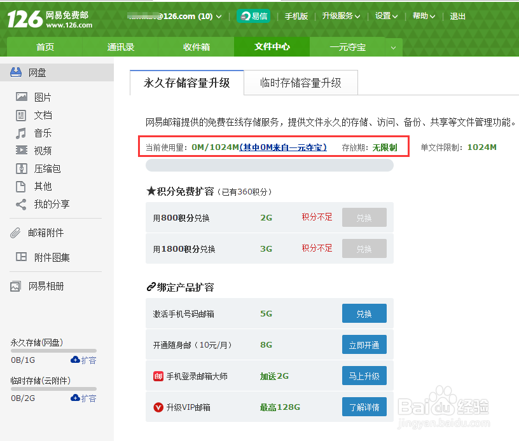
Task: Click the 网易相册 album icon
Action: (15, 287)
